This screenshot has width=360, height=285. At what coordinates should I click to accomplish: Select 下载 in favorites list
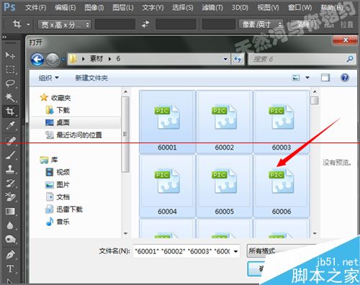pos(58,110)
